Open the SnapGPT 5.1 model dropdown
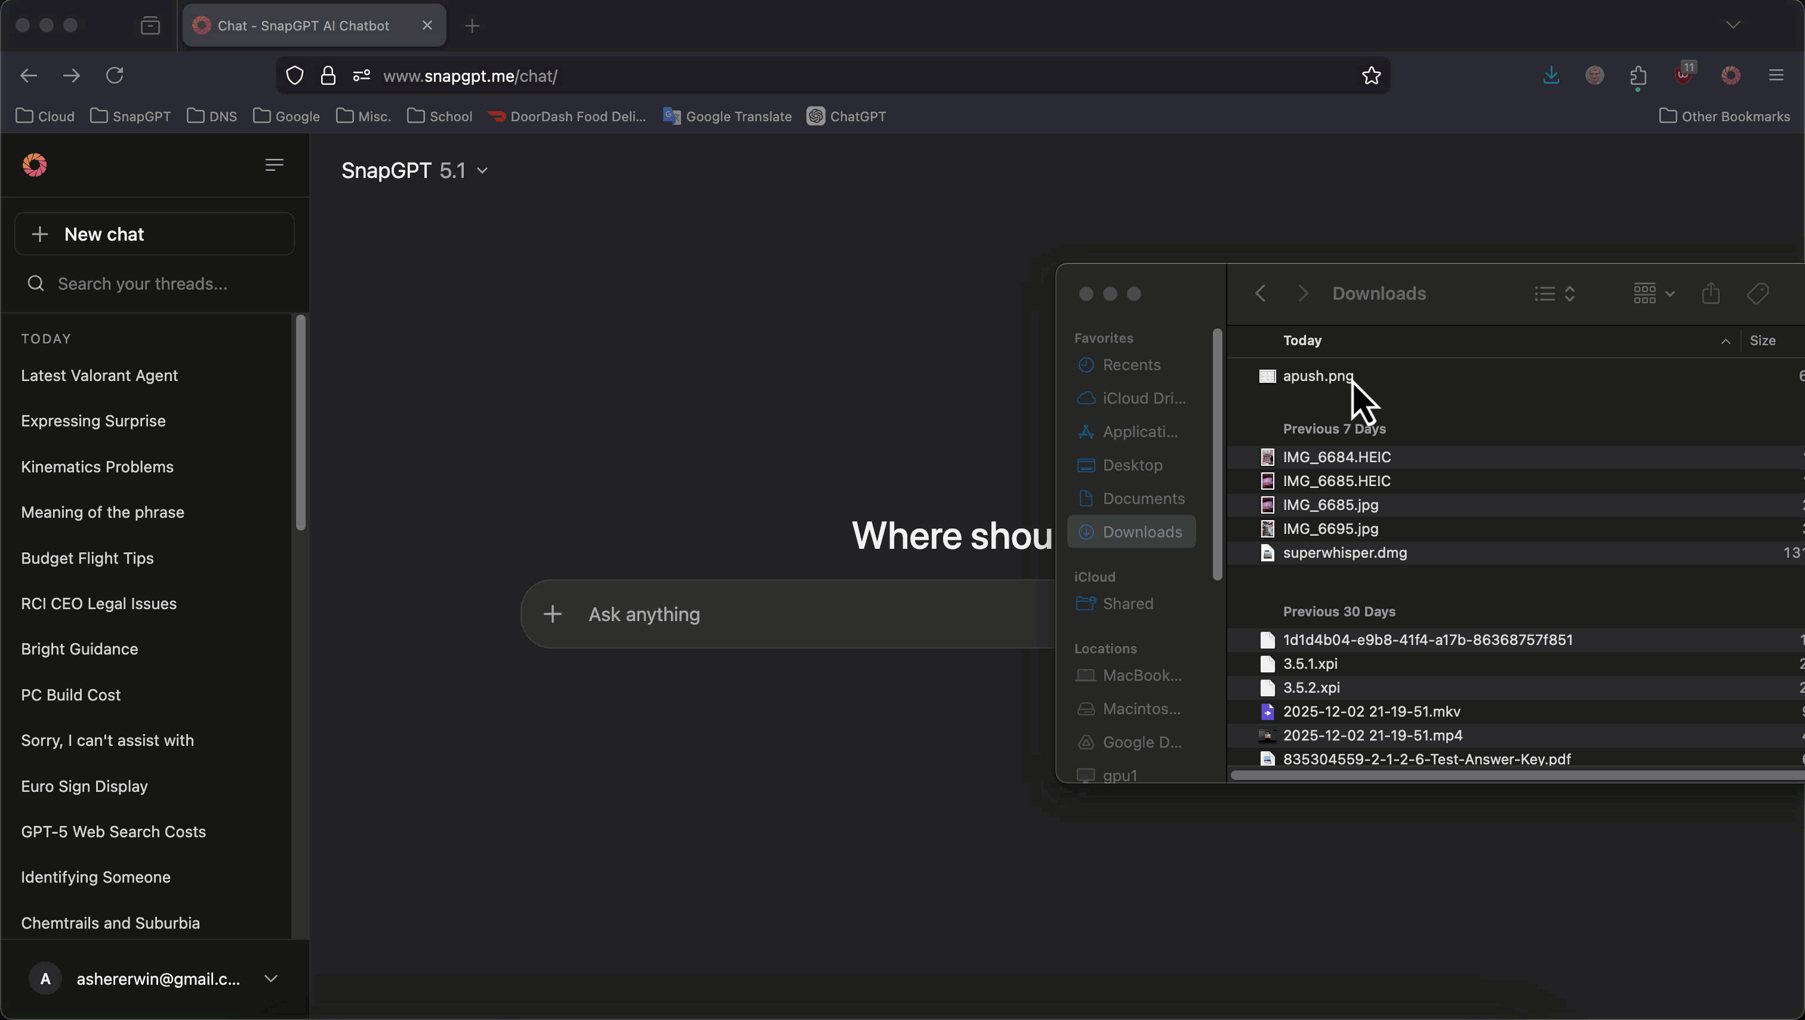The image size is (1805, 1020). pyautogui.click(x=414, y=170)
